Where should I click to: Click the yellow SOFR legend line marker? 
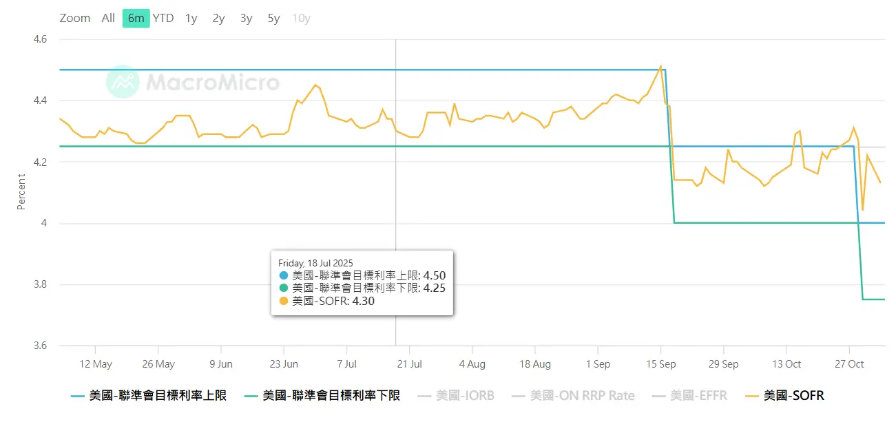[753, 396]
